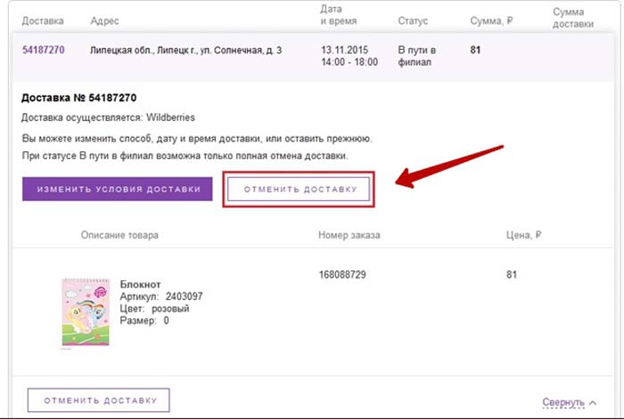Click the 'Размер: 0' line
624x419 pixels.
[x=144, y=320]
